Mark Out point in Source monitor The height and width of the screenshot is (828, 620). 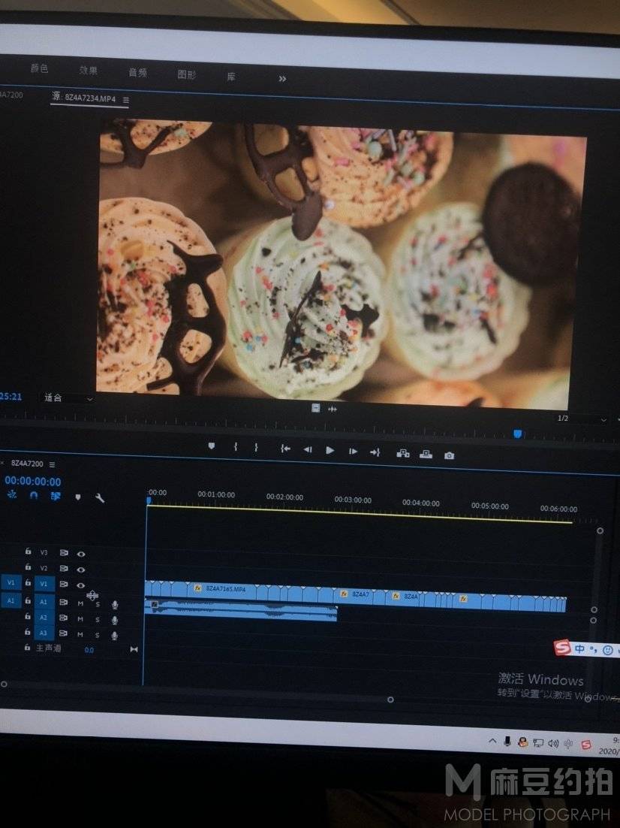pyautogui.click(x=256, y=447)
